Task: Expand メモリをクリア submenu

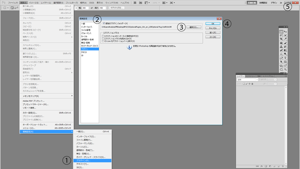Action: 47,96
